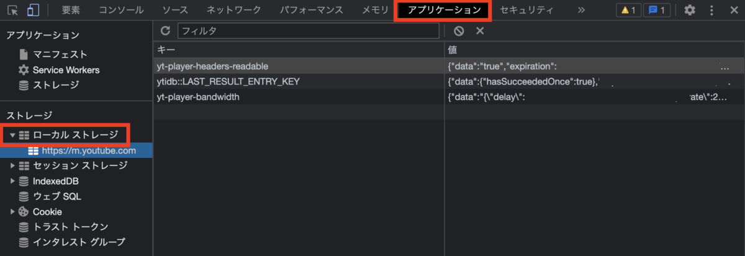
Task: Click the hasSucceededOnce value cell
Action: 595,81
